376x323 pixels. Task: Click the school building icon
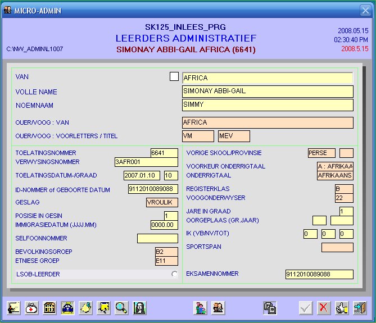coord(49,307)
